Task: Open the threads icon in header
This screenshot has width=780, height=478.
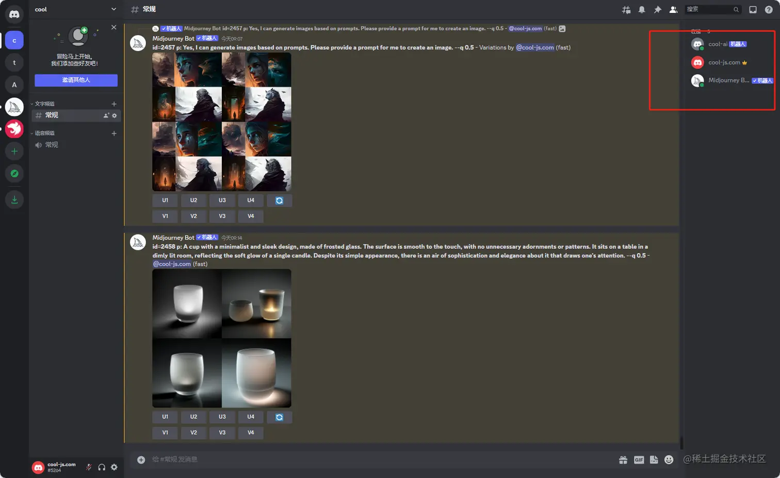Action: point(626,9)
